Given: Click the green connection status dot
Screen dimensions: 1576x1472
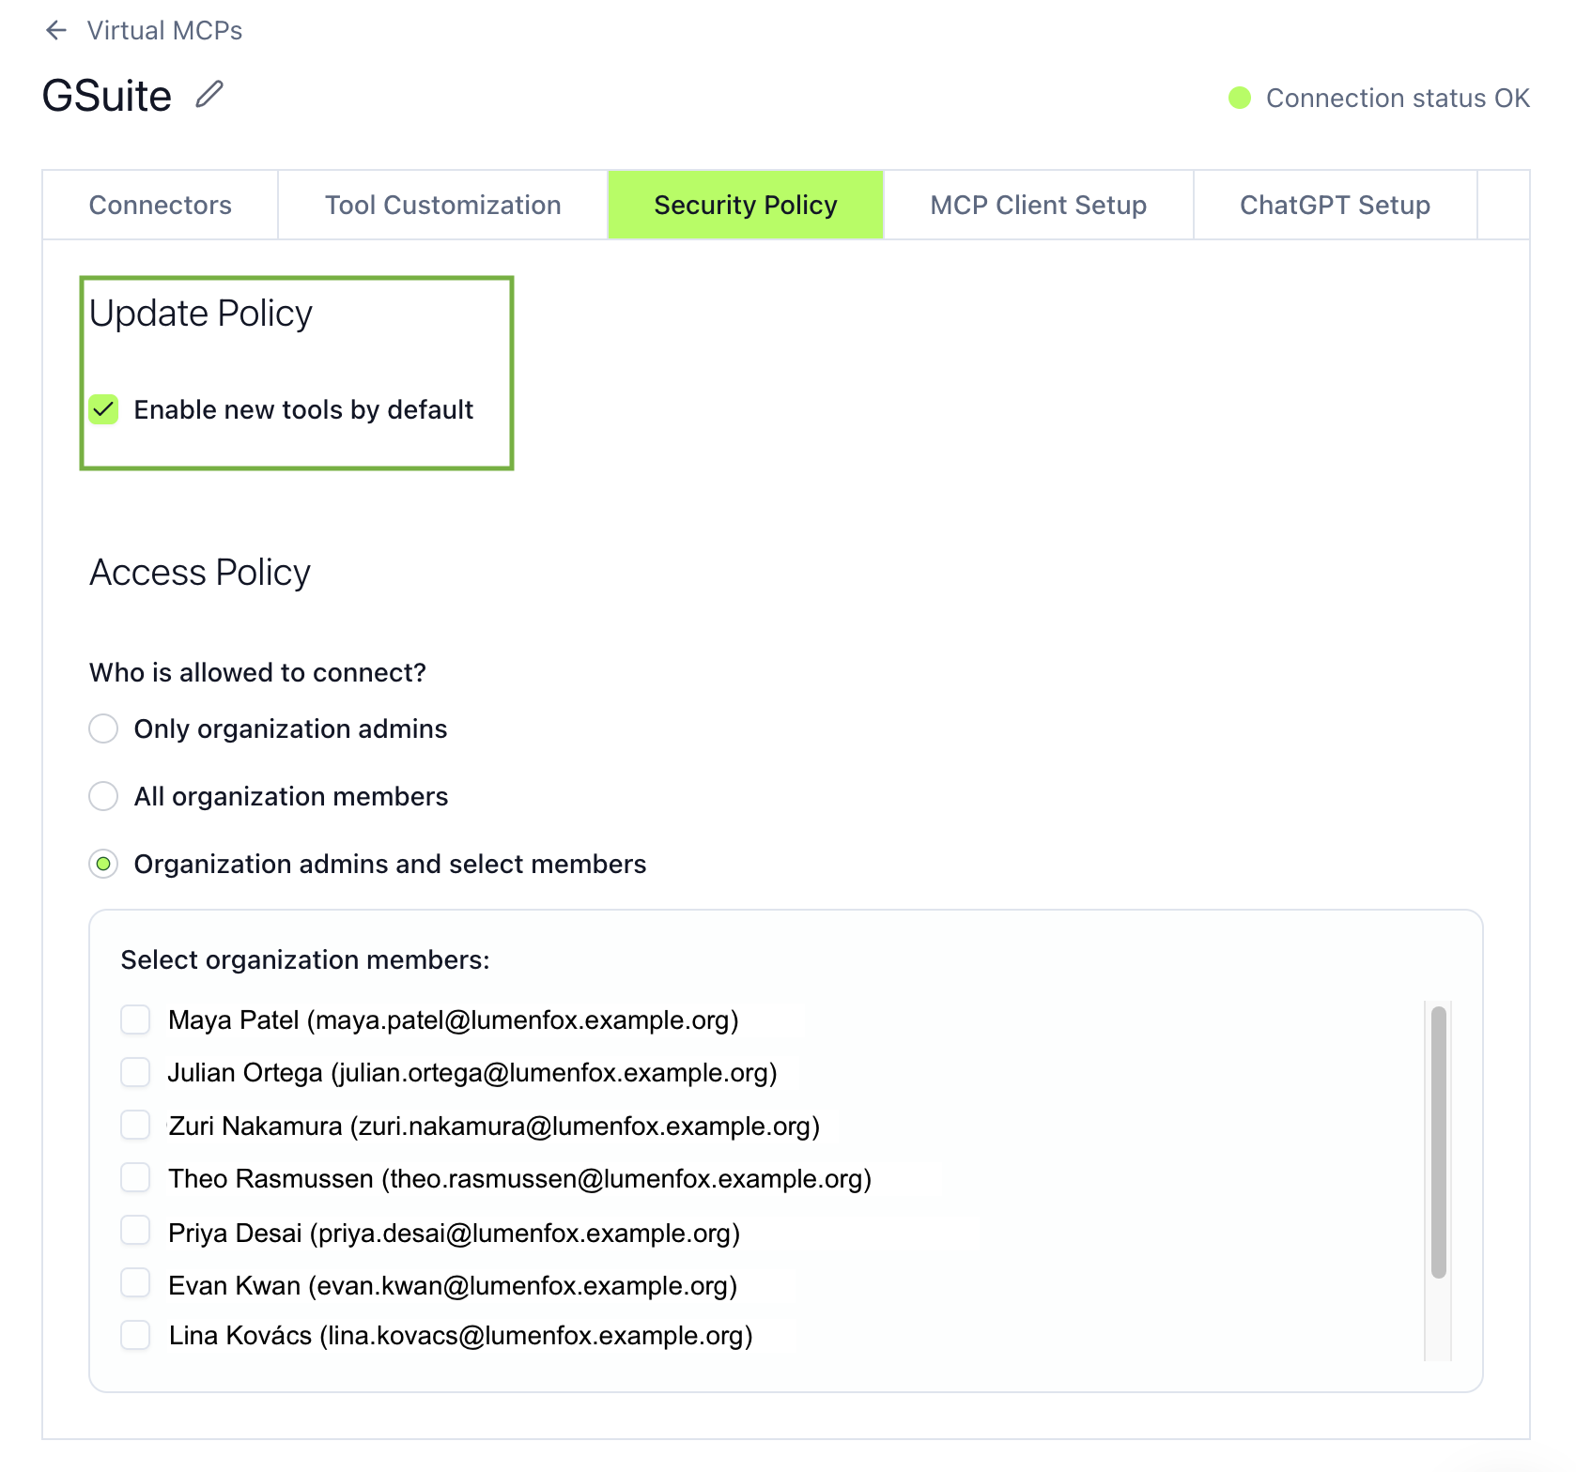Looking at the screenshot, I should (x=1240, y=98).
